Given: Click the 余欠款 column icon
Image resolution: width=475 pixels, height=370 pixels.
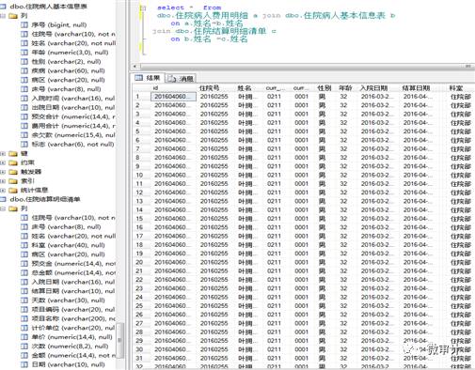Looking at the screenshot, I should [x=24, y=135].
